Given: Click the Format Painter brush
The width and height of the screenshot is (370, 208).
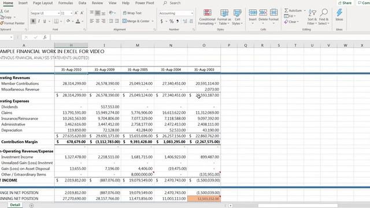Looking at the screenshot, I should coord(2,23).
